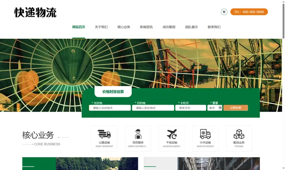Switch to traditional Chinese via 繁 icon
This screenshot has width=285, height=170.
point(224,12)
